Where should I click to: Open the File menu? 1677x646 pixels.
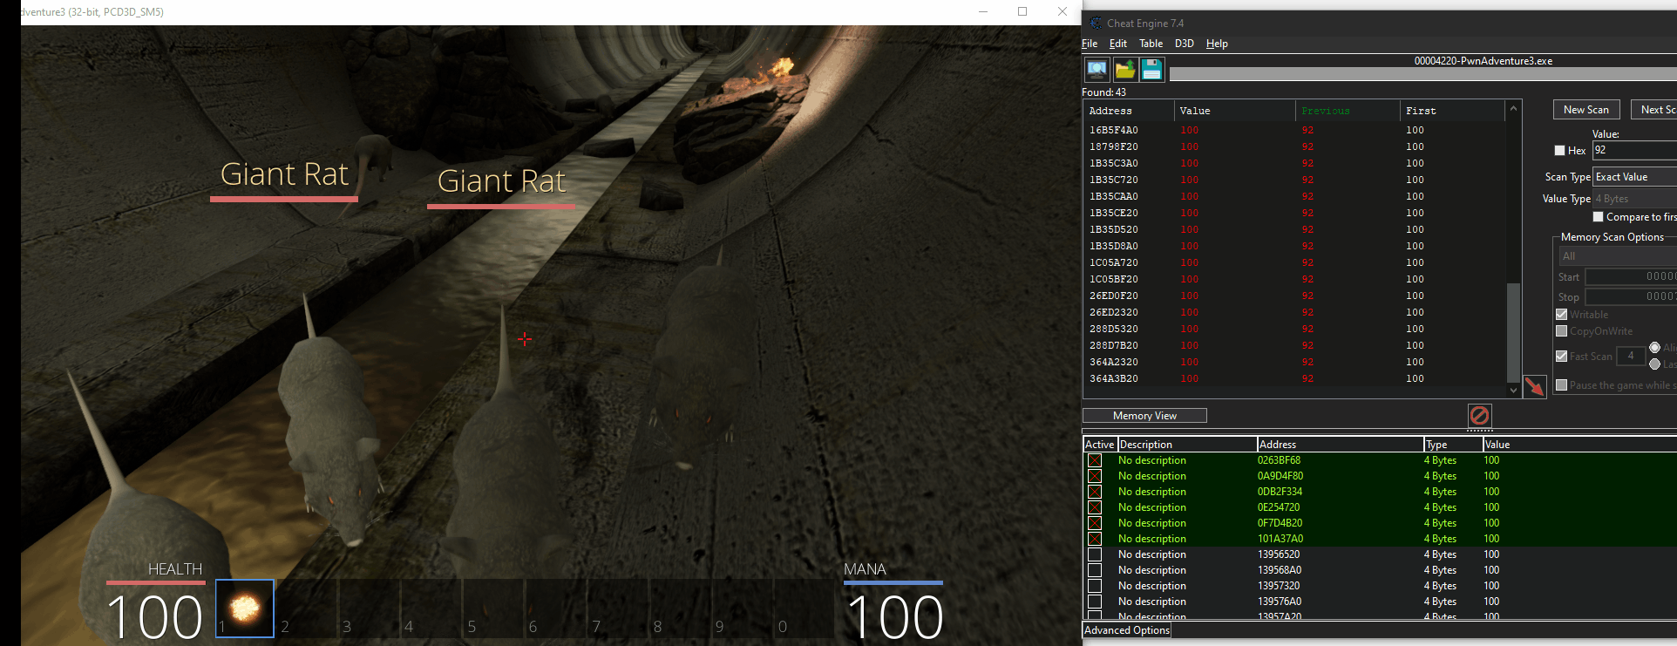pos(1090,44)
